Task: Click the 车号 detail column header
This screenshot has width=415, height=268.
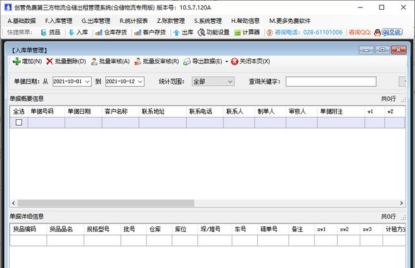Action: [245, 229]
